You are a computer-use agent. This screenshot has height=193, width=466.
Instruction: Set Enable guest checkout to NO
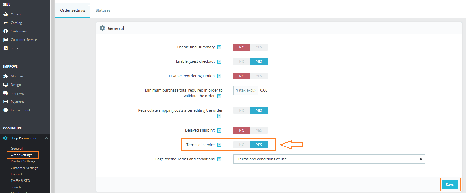[x=242, y=62]
